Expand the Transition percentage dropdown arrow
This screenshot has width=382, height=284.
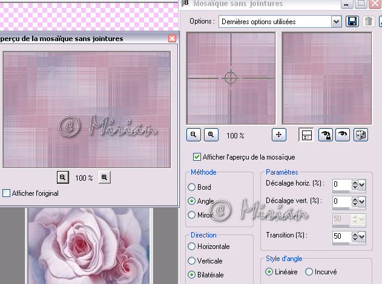[362, 236]
